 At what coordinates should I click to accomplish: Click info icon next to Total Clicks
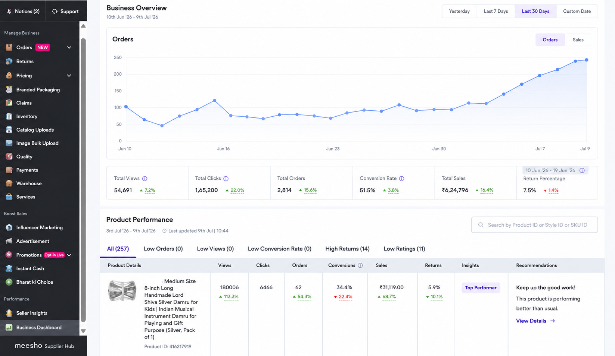226,179
